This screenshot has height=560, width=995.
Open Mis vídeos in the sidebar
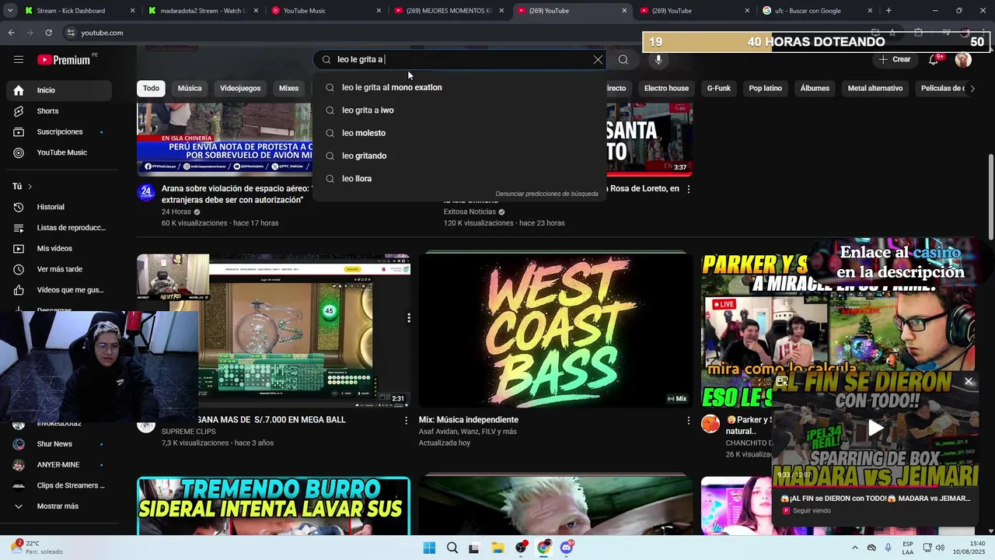click(59, 249)
